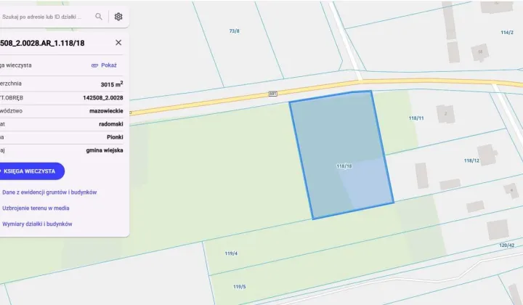This screenshot has height=305, width=523.
Task: Open Dane z ewidencji gruntów i budynków
Action: [49, 192]
